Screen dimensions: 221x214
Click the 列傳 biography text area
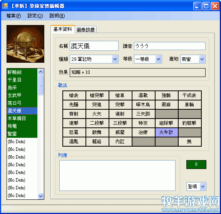(117, 176)
